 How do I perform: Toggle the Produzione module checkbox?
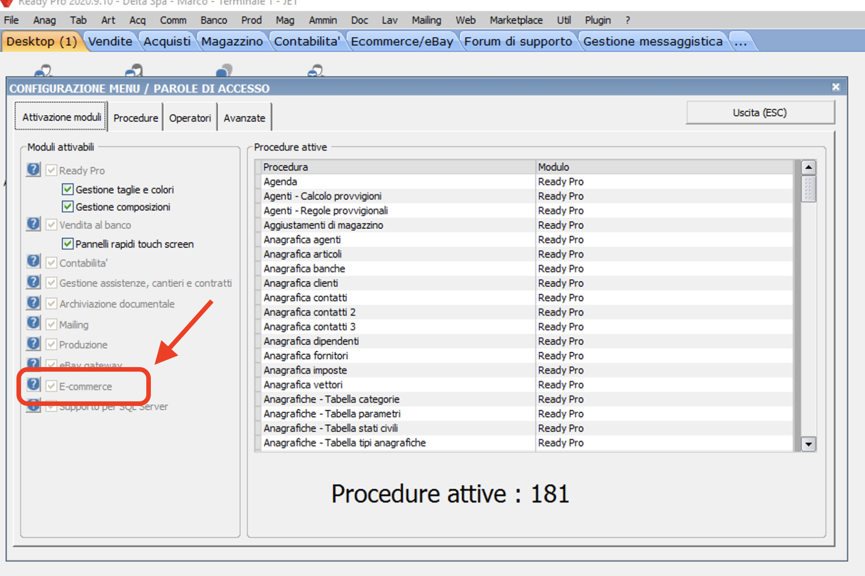click(x=51, y=344)
